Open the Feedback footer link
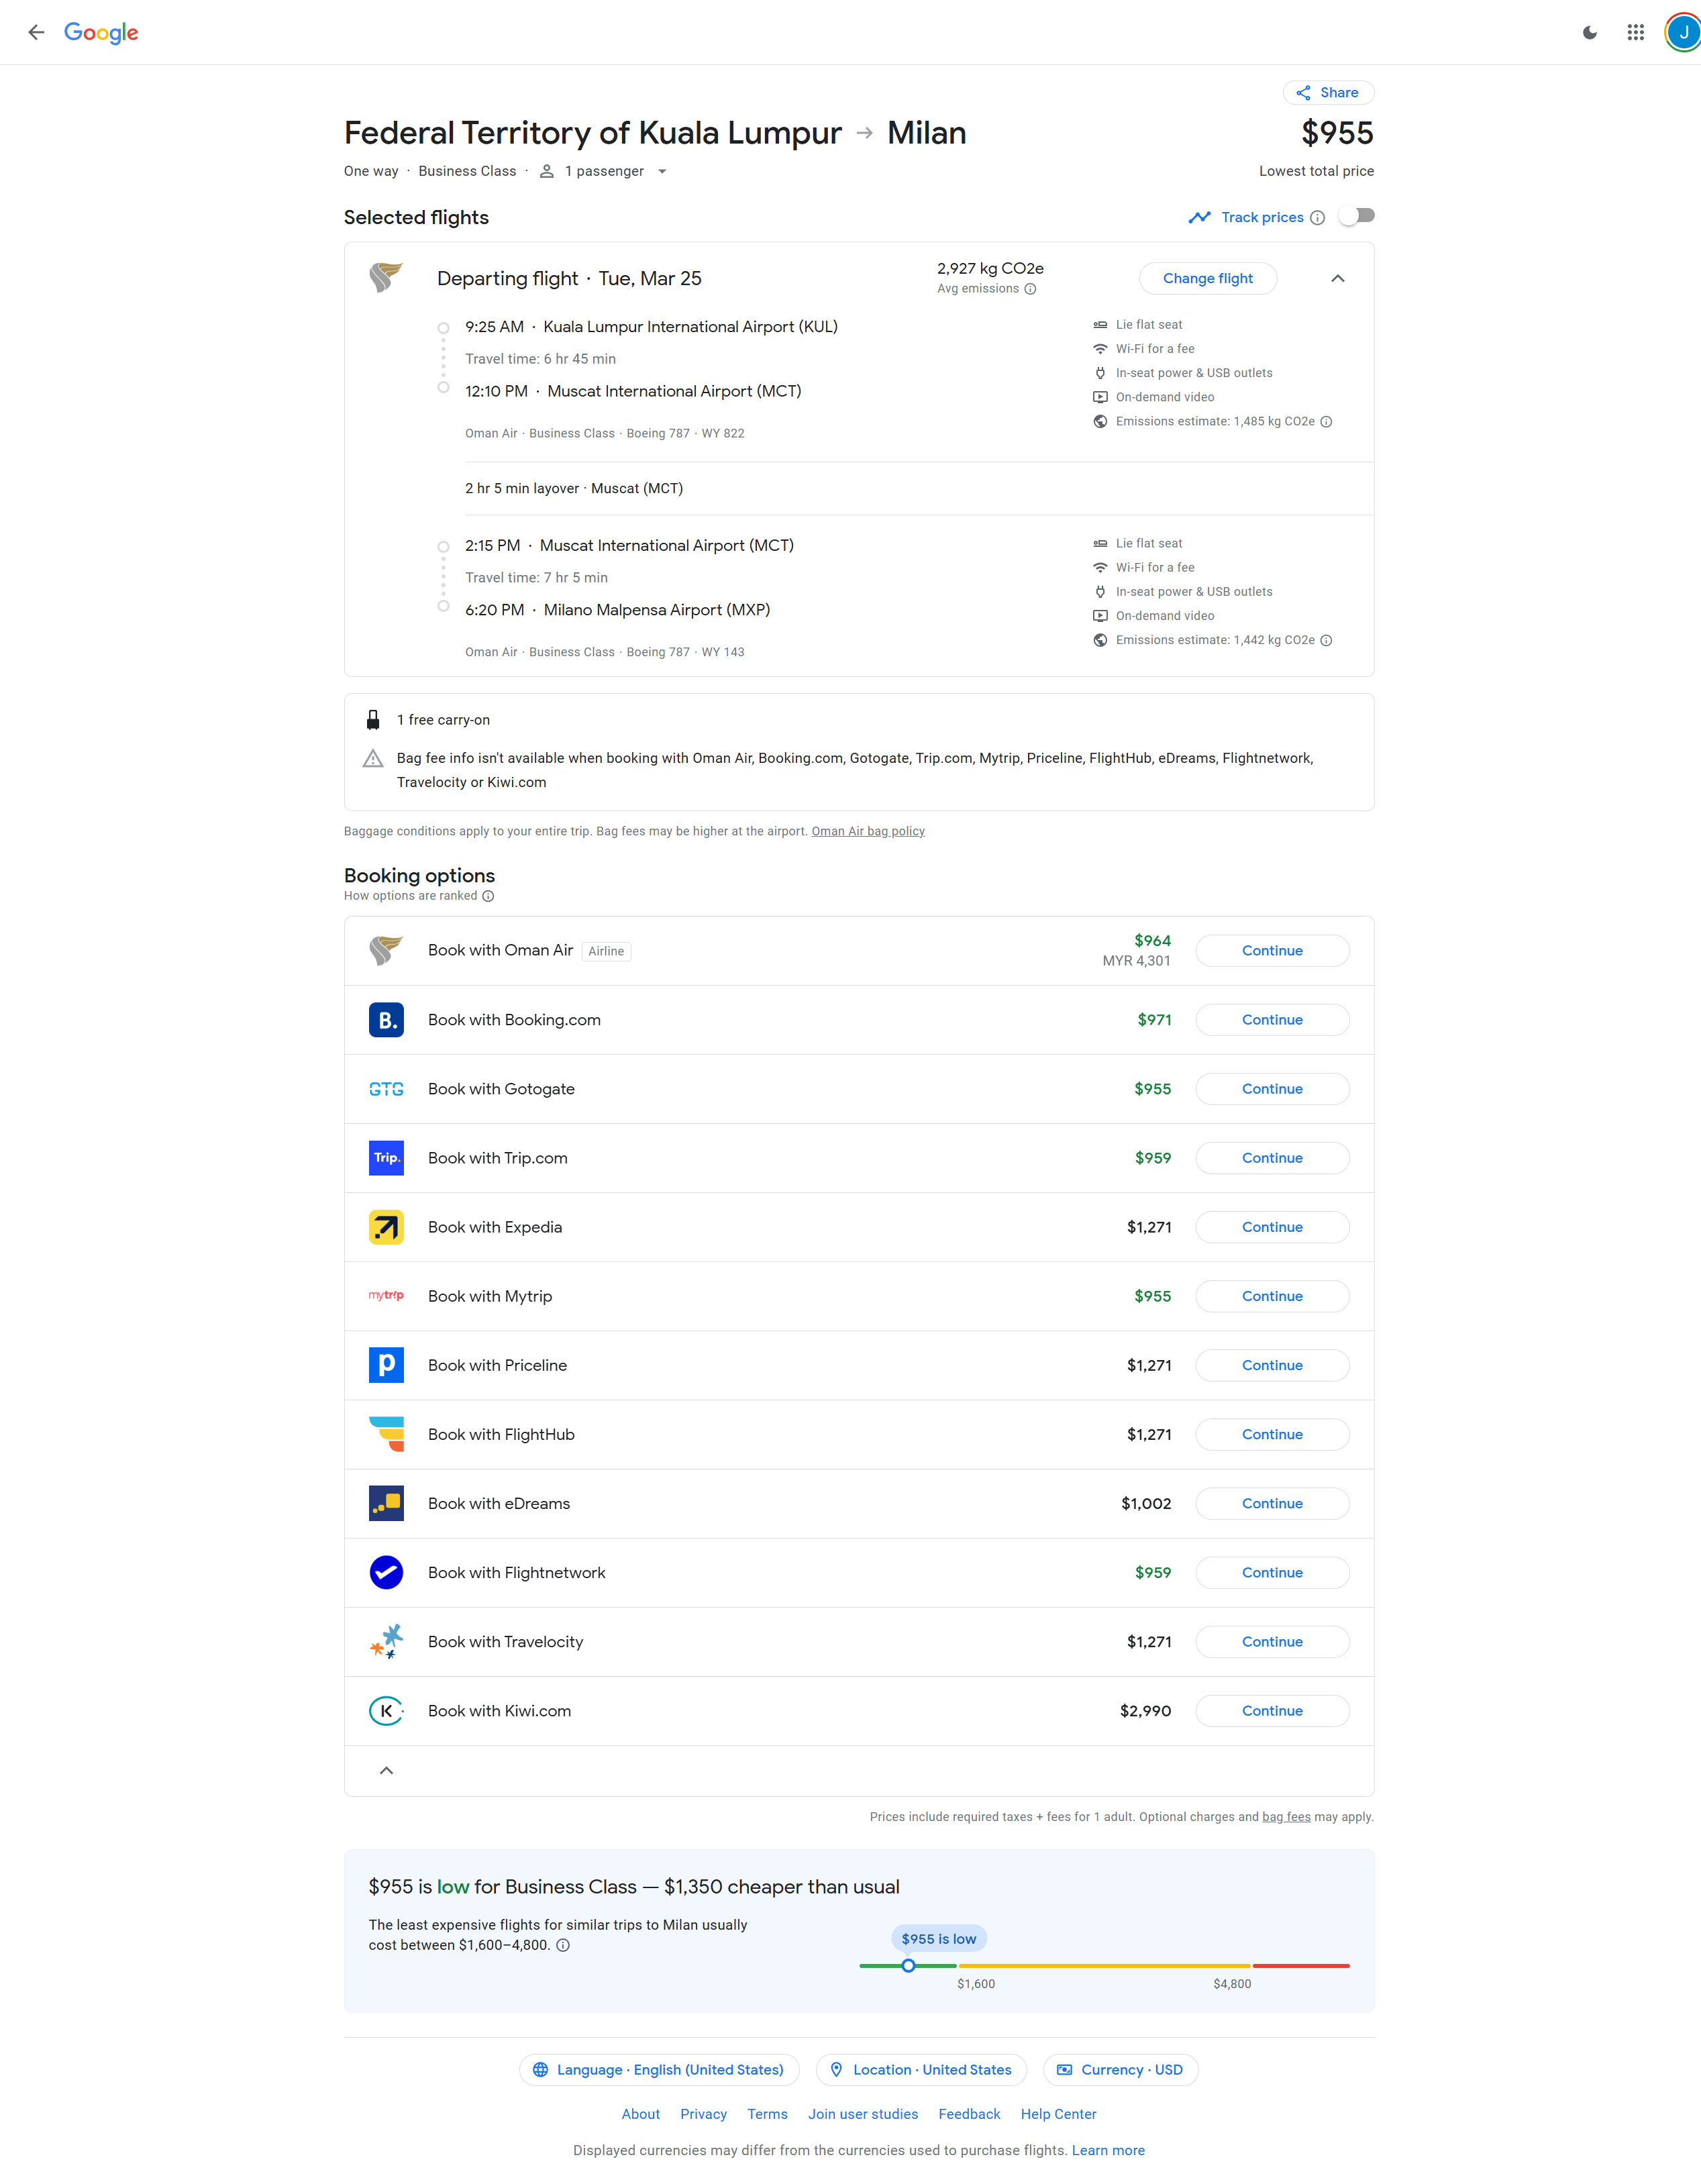The height and width of the screenshot is (2184, 1701). (969, 2114)
